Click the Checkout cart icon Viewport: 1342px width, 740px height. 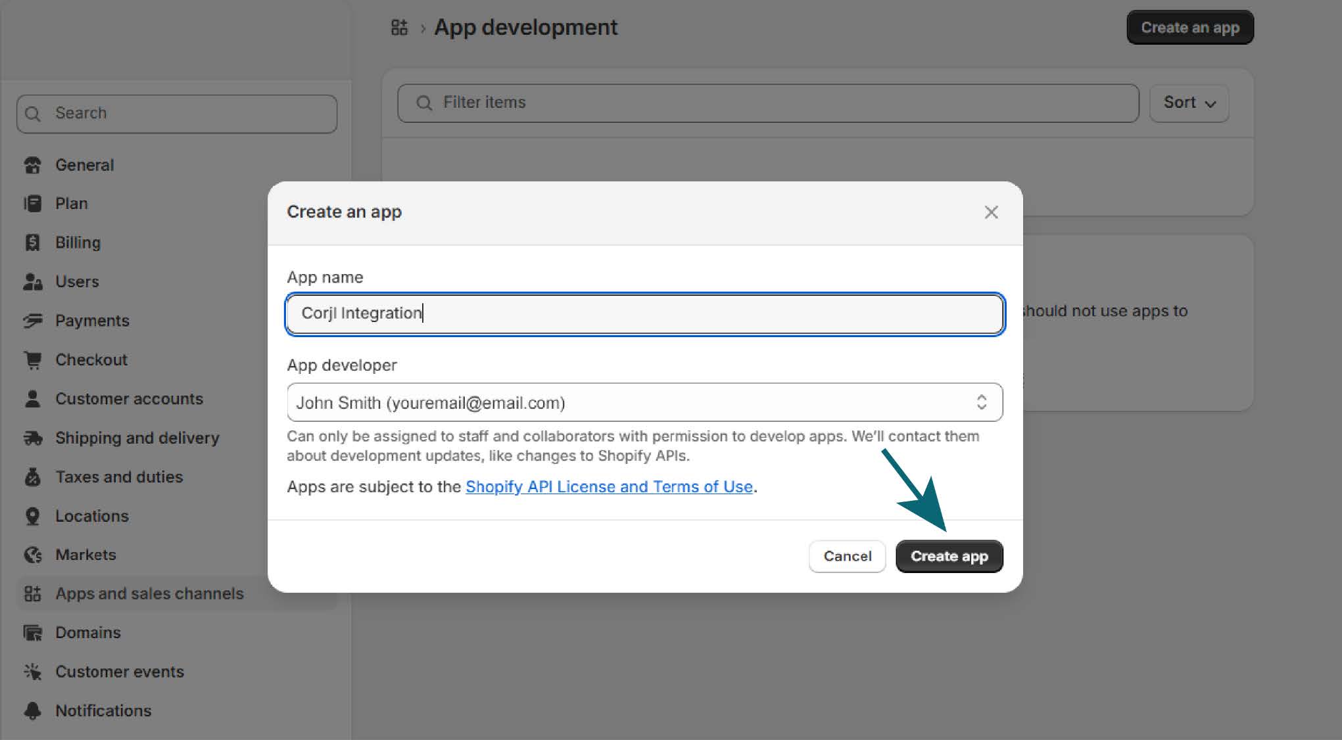32,359
